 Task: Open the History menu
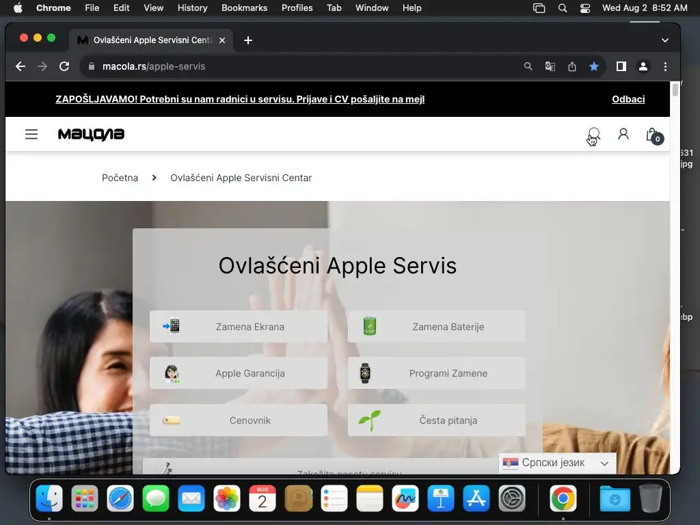click(192, 8)
